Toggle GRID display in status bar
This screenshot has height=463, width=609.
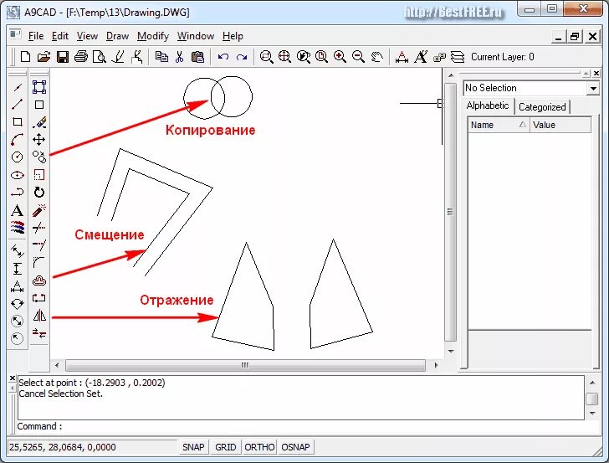tap(225, 447)
